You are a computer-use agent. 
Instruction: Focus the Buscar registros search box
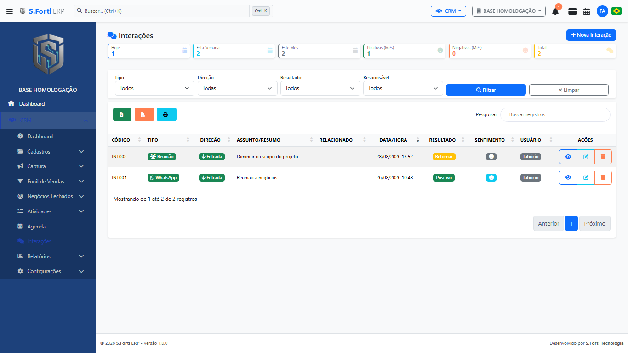click(555, 114)
